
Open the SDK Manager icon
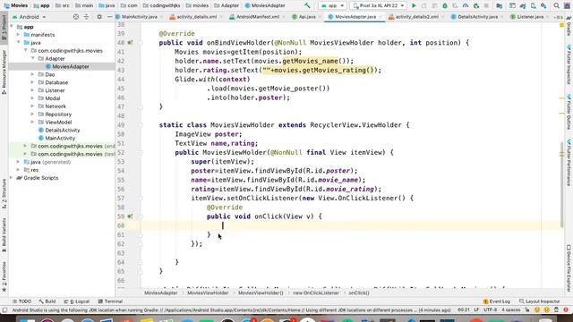tap(543, 6)
